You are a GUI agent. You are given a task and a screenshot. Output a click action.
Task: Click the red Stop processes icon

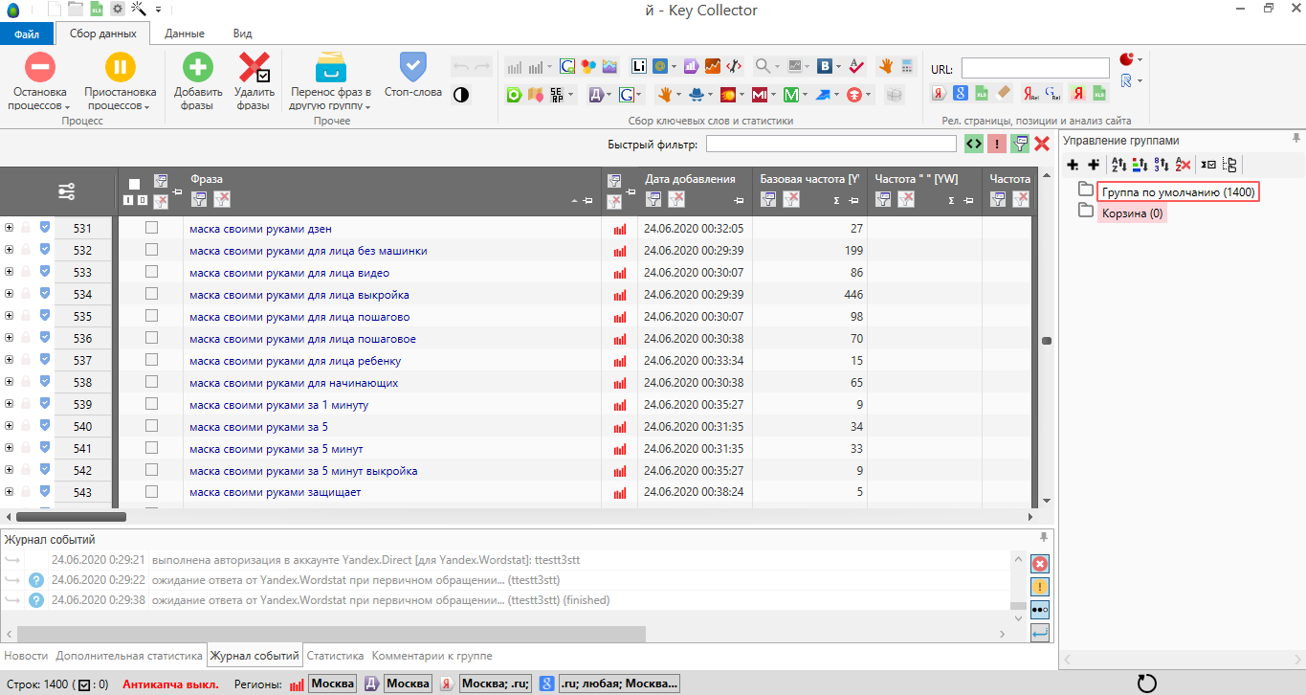[39, 68]
